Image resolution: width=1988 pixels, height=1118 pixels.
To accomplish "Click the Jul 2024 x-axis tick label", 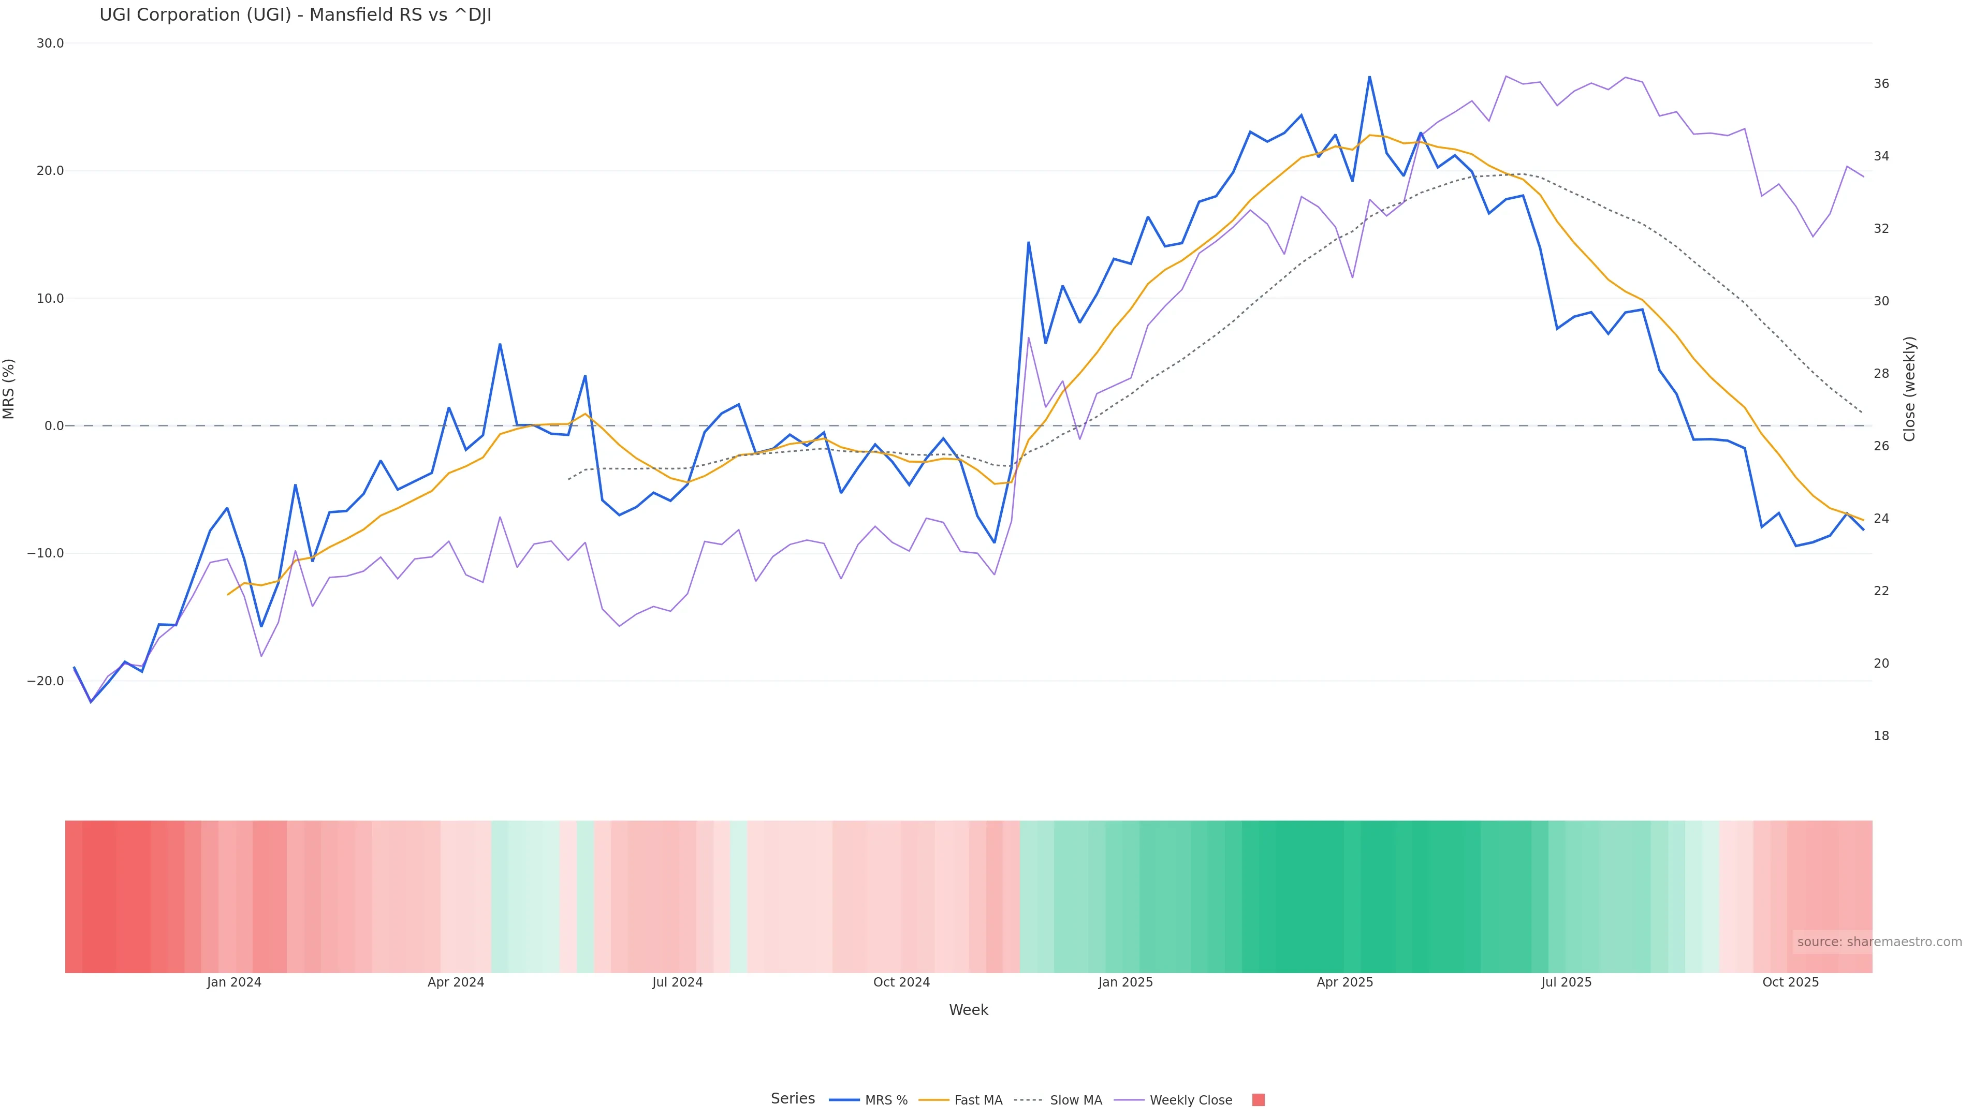I will (x=677, y=982).
